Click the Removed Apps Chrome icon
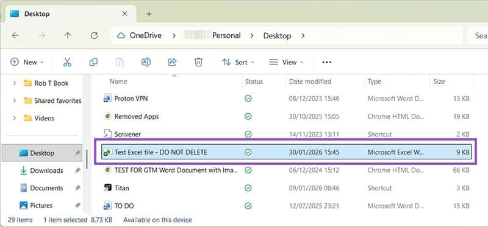Screen dimensions: 488x227 [108, 116]
